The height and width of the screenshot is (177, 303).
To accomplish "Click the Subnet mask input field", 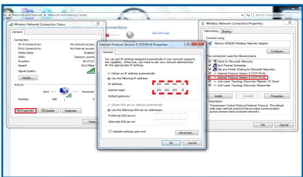I will (x=170, y=90).
